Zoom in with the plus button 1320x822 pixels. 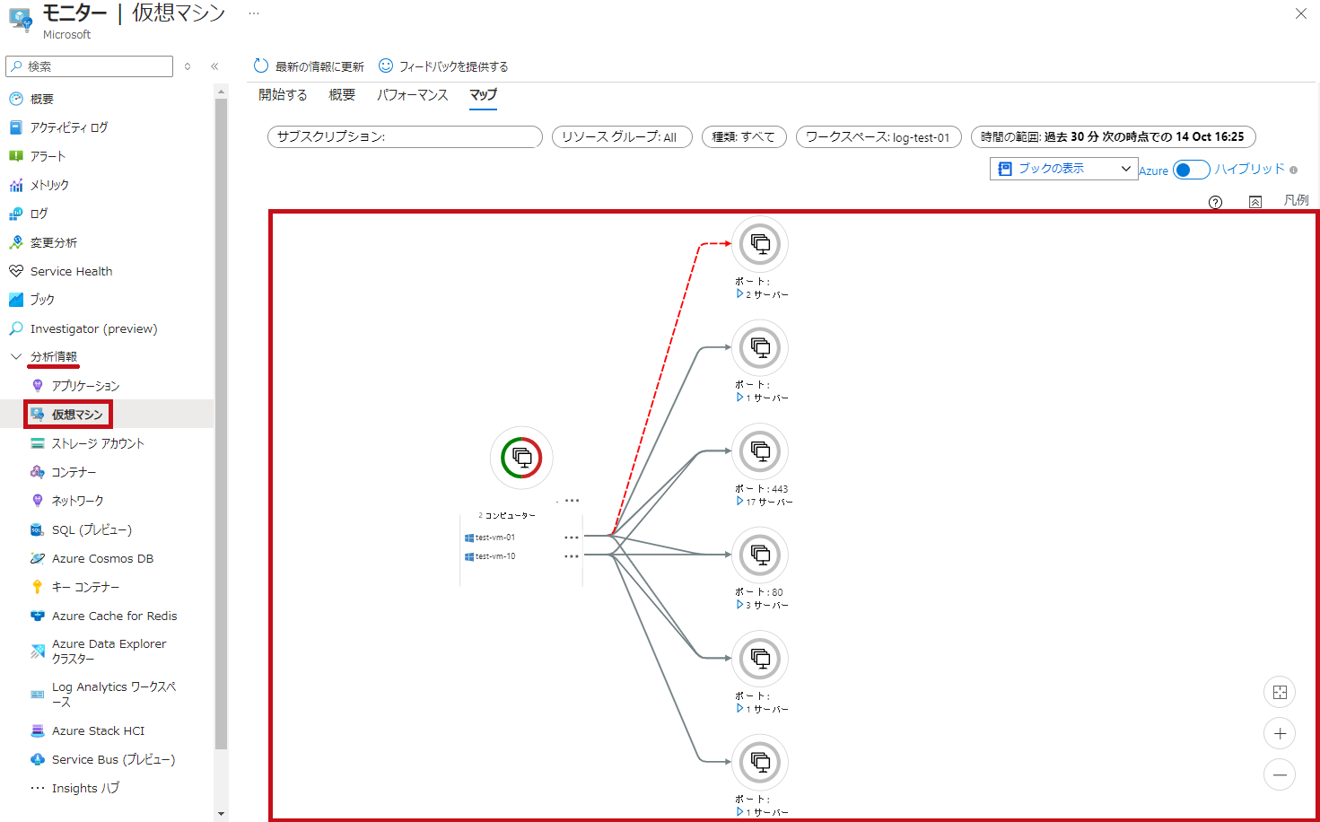point(1280,733)
